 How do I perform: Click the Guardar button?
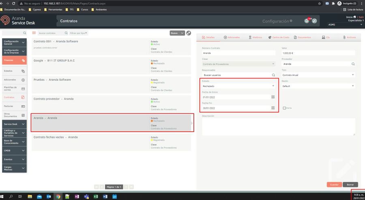point(334,185)
